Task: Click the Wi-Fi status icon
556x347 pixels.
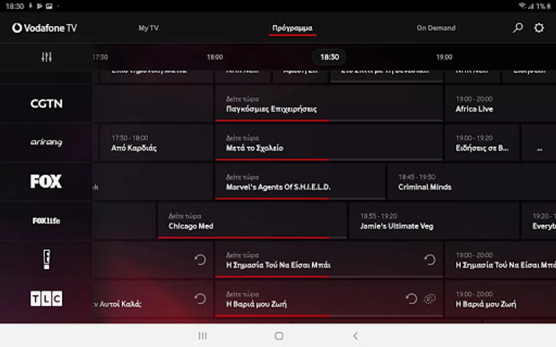Action: click(522, 6)
